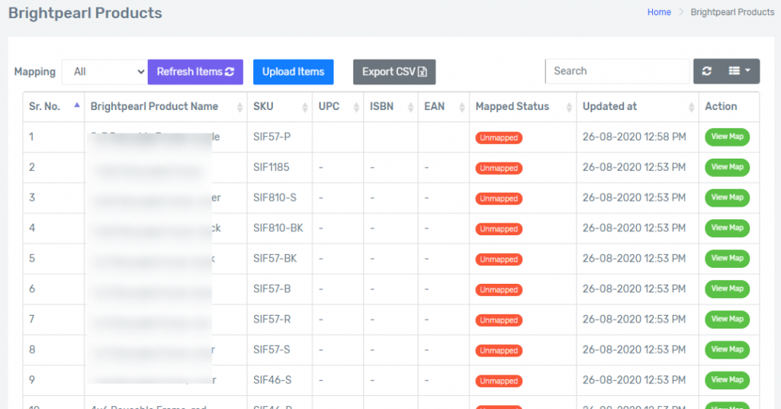Sort by Sr. No. column
This screenshot has height=409, width=781.
[54, 107]
